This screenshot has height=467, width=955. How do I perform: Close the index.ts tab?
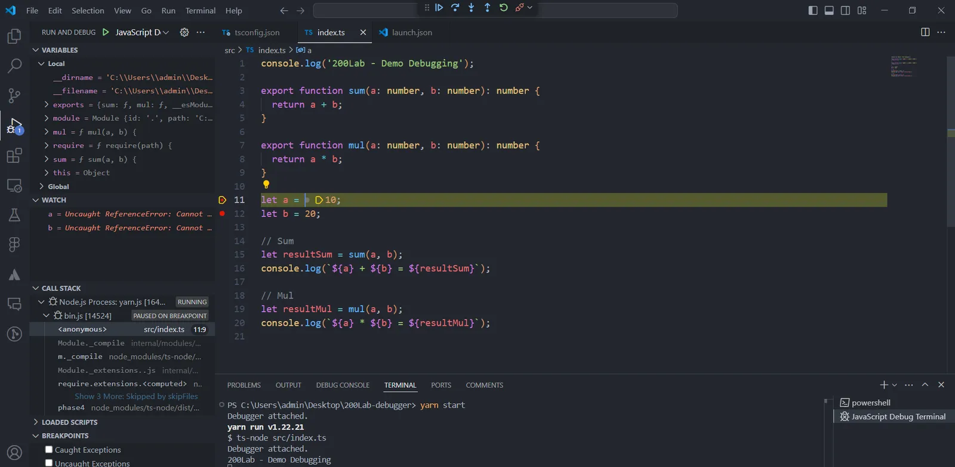[x=363, y=32]
